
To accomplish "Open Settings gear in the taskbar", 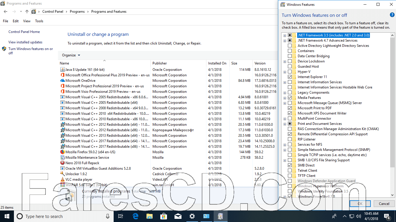I will coord(192,216).
